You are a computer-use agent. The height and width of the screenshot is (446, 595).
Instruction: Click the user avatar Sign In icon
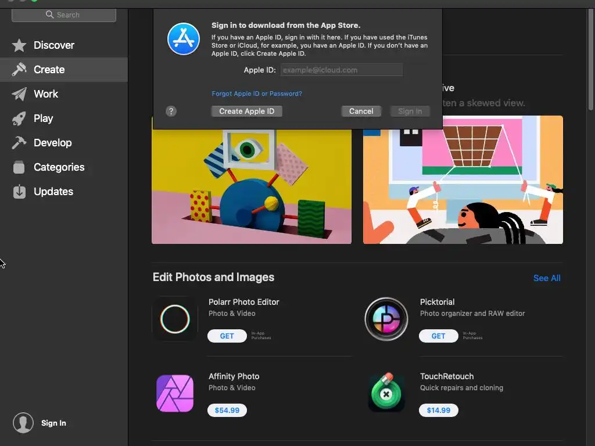[23, 423]
